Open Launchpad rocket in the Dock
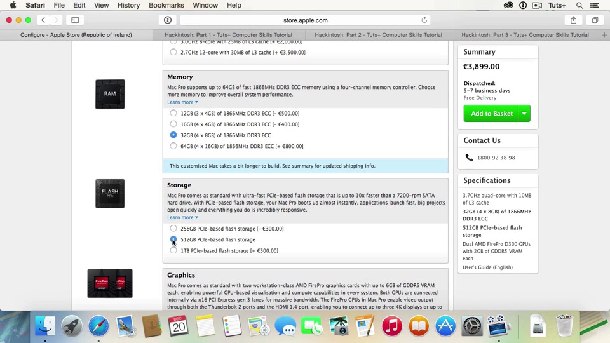Image resolution: width=610 pixels, height=343 pixels. tap(72, 326)
